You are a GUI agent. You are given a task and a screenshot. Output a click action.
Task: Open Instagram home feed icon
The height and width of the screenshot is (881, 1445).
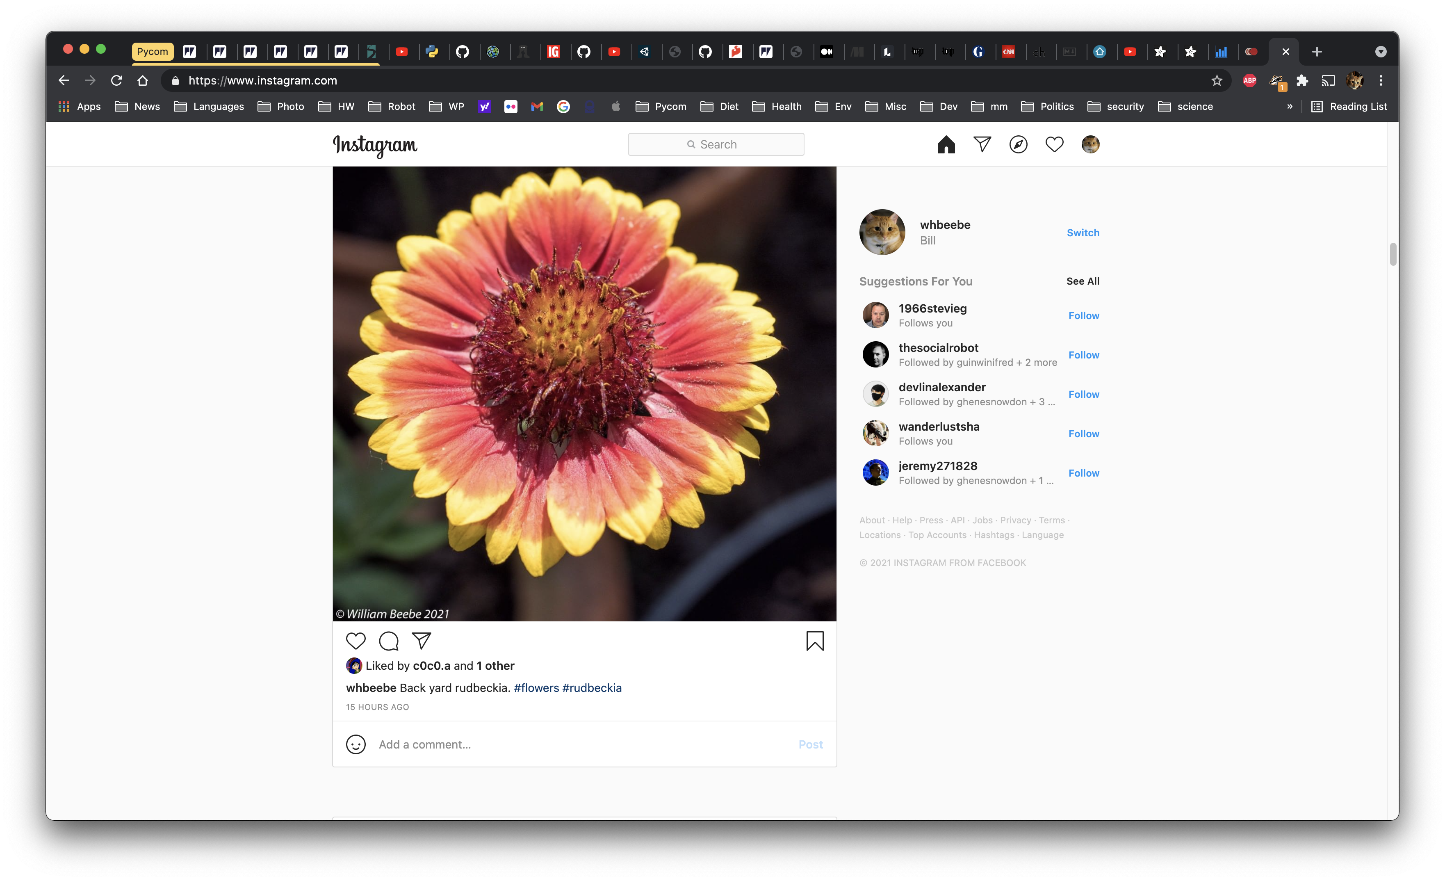tap(946, 144)
